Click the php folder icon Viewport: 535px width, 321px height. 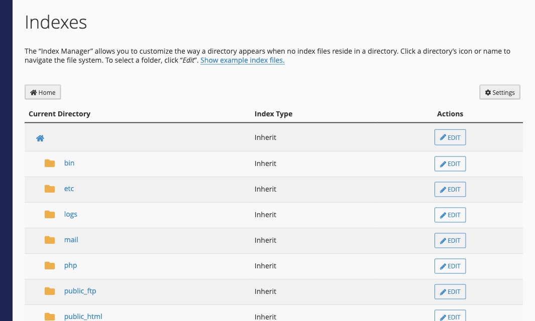point(50,265)
